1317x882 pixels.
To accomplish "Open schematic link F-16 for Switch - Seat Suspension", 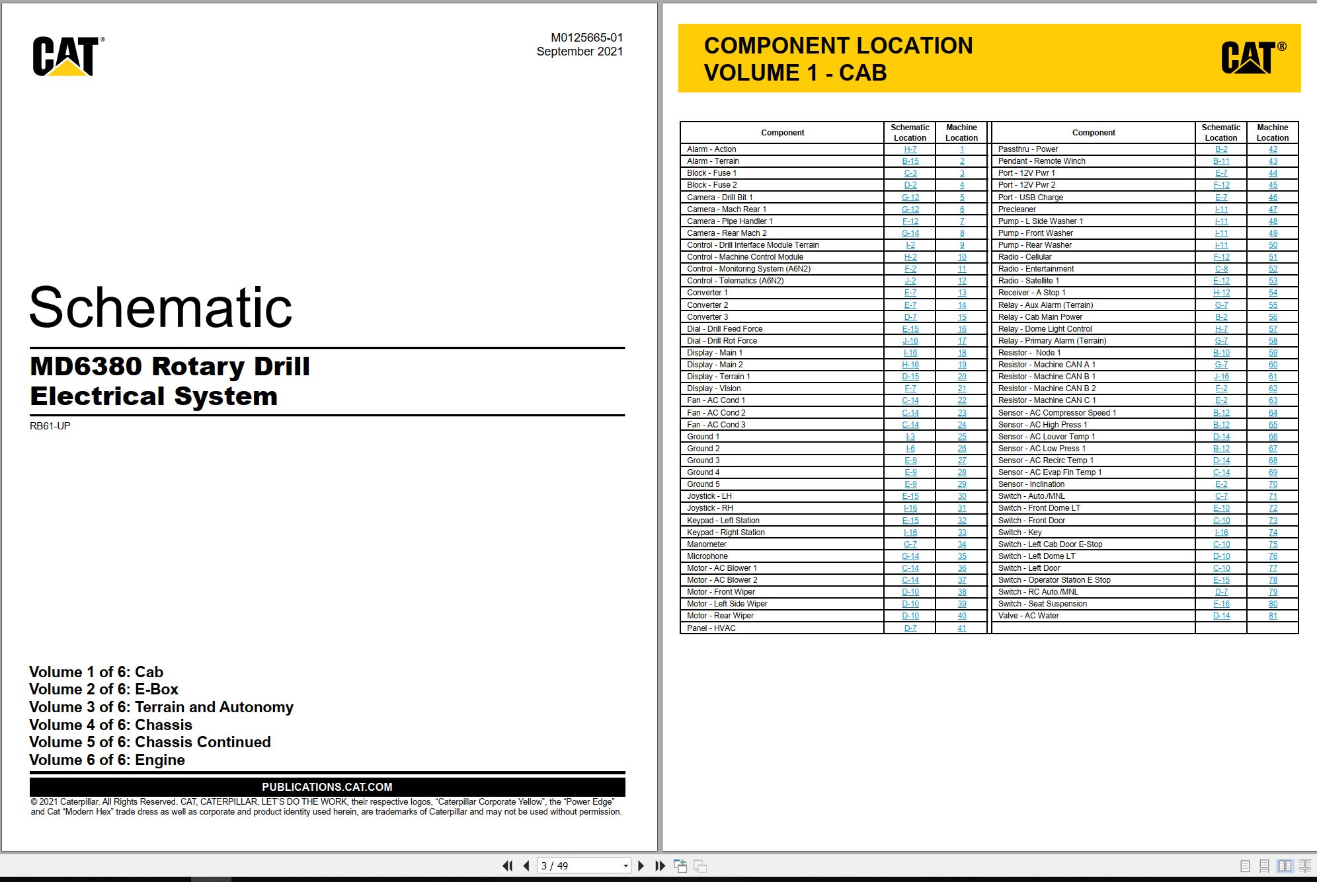I will coord(1221,604).
